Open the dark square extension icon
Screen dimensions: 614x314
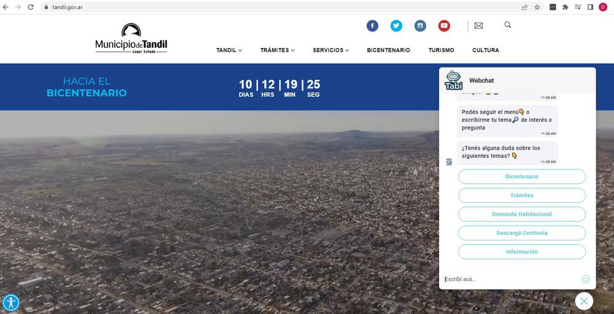tap(553, 7)
